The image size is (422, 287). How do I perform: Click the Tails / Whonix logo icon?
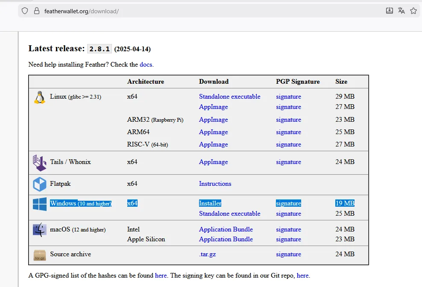[x=40, y=163]
